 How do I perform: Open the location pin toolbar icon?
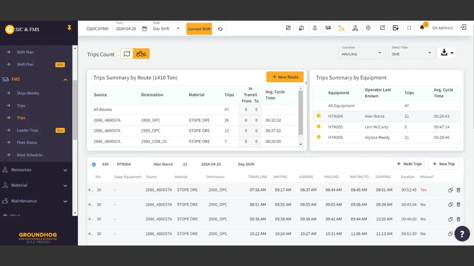click(x=315, y=28)
